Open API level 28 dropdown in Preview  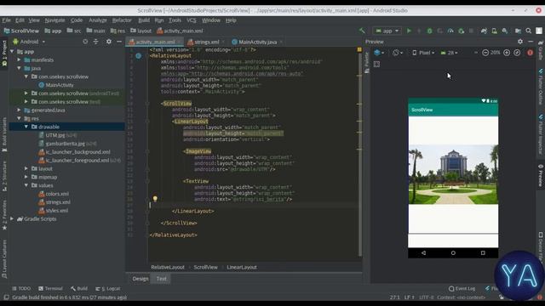point(449,53)
